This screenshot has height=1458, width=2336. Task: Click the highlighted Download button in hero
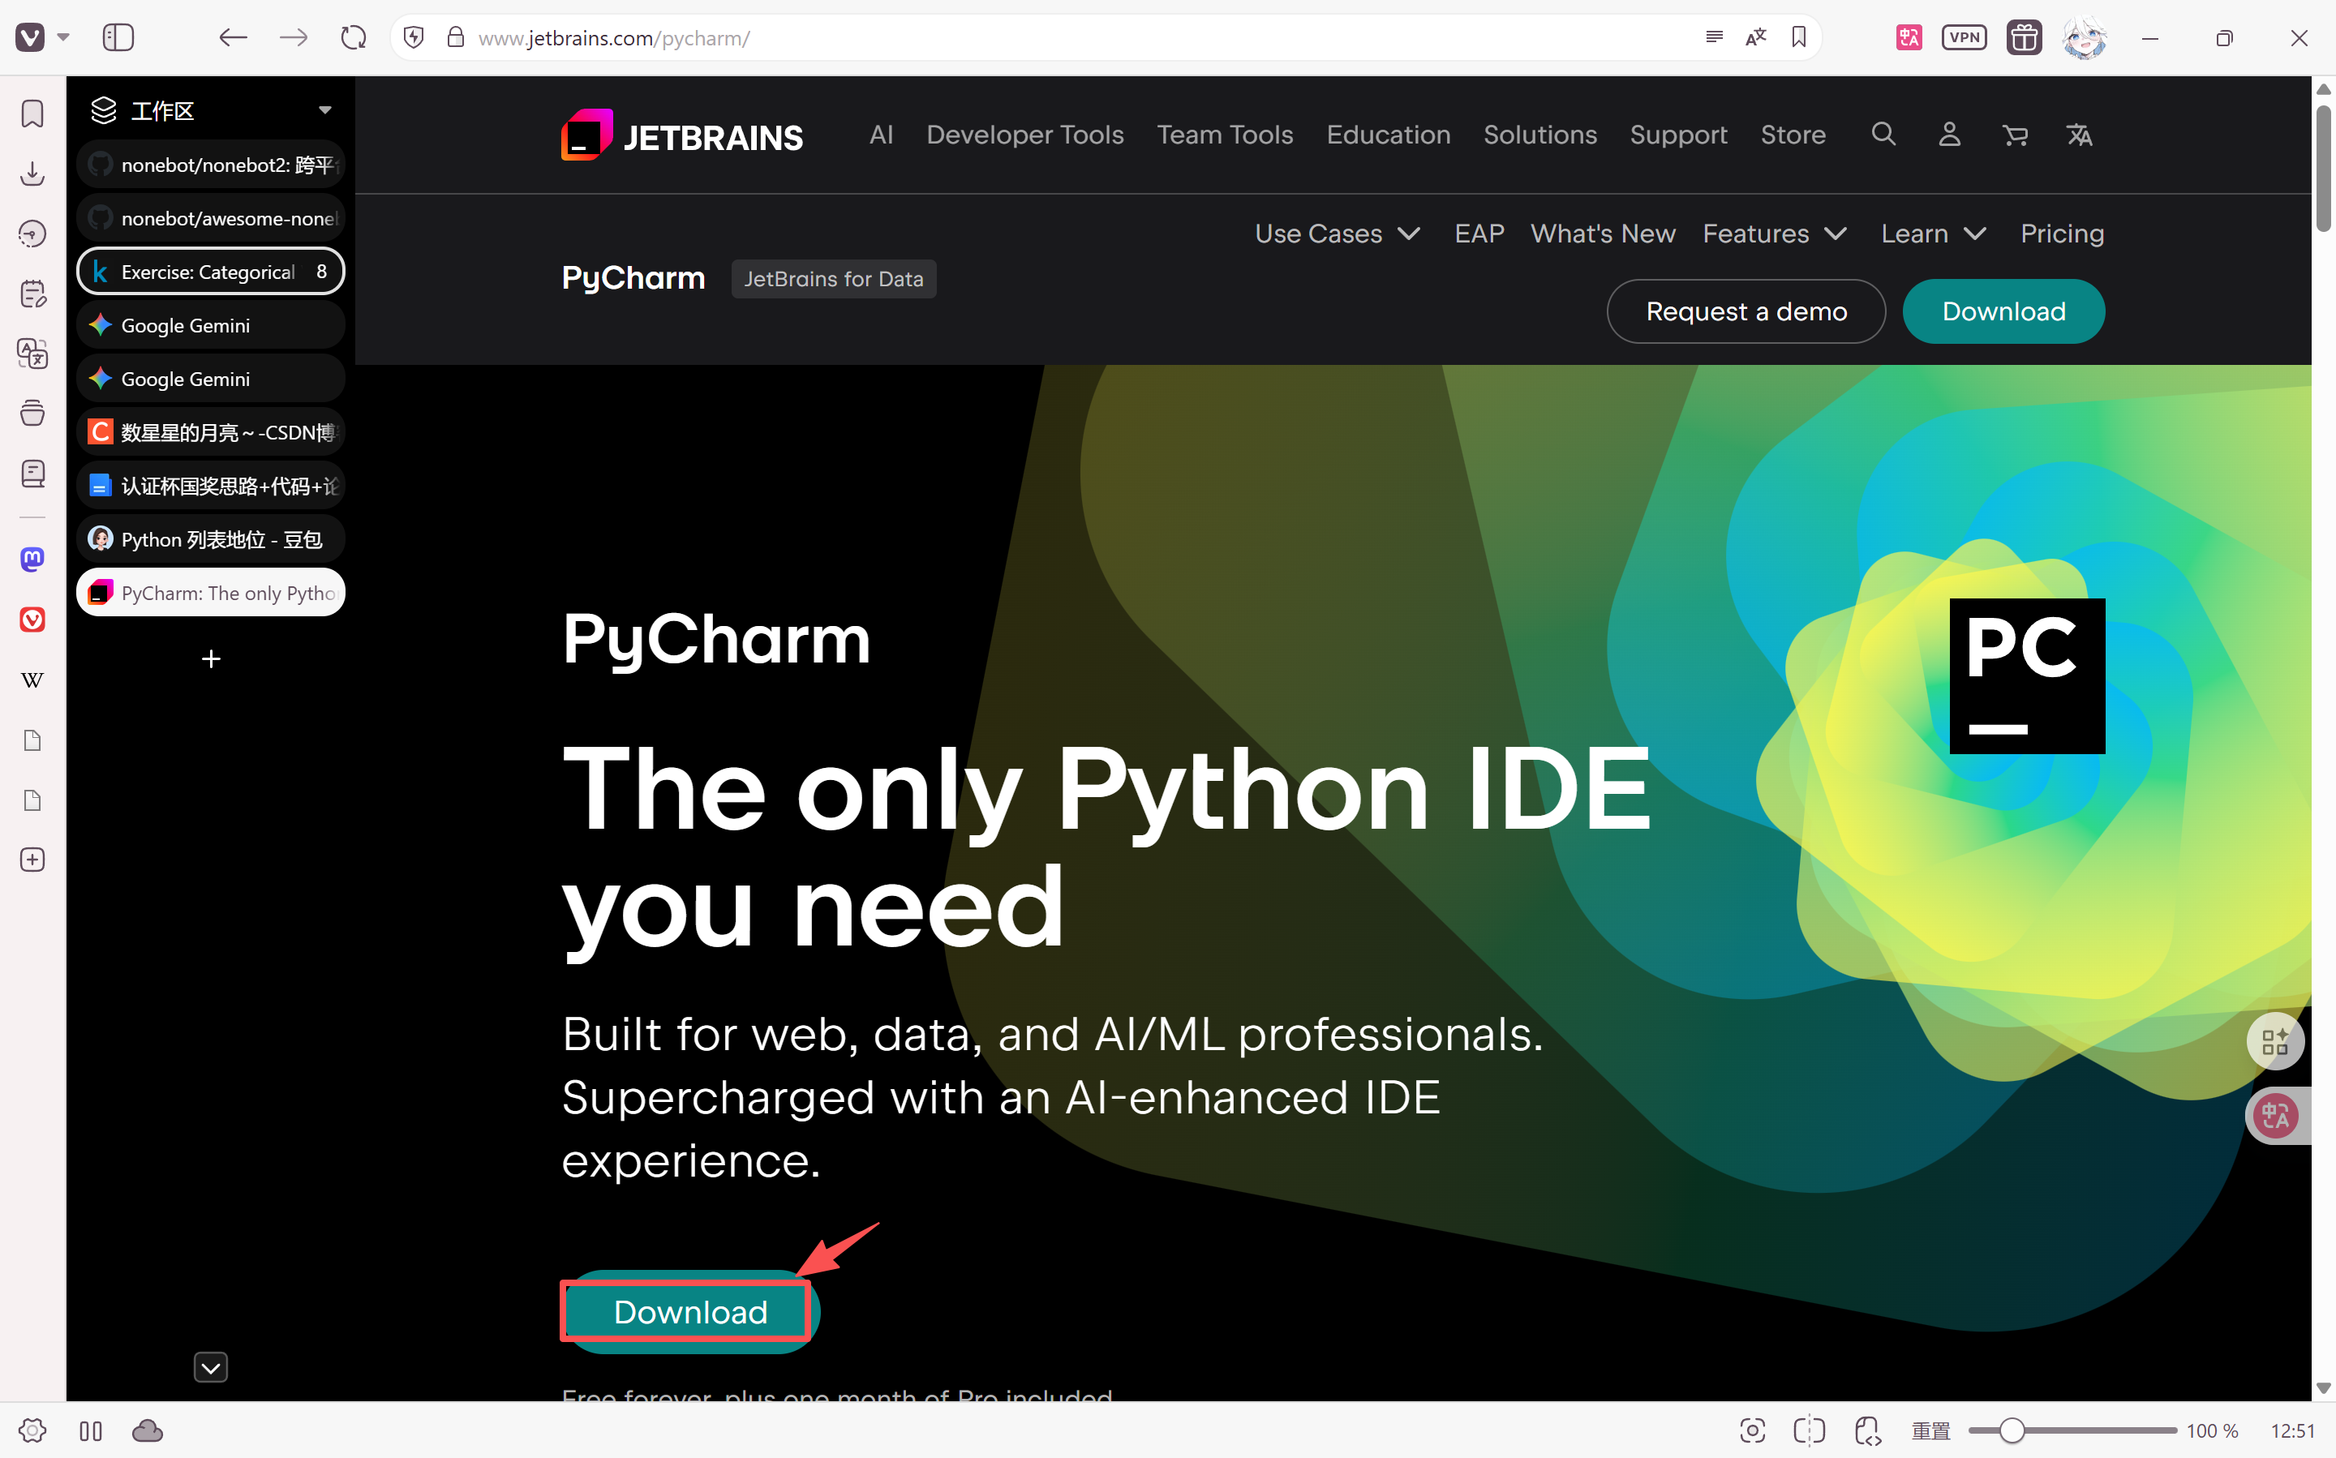coord(689,1311)
